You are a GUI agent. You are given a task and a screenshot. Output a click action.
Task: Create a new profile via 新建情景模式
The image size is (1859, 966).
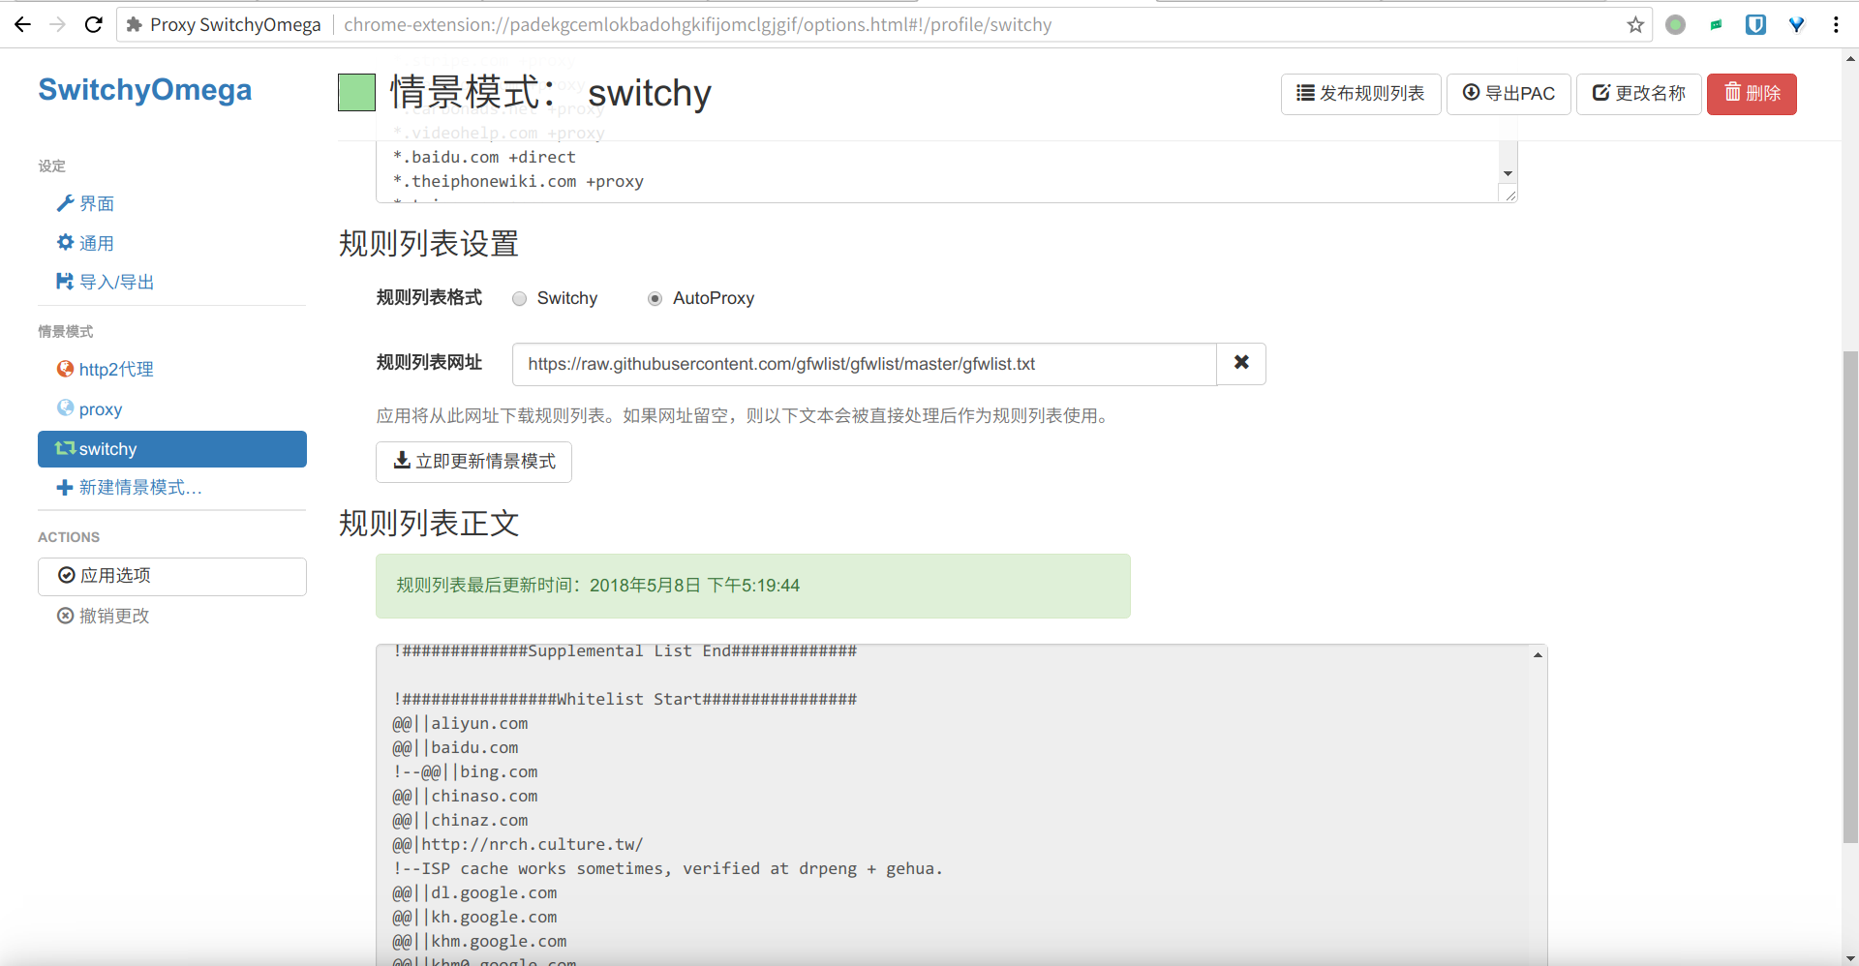(130, 487)
